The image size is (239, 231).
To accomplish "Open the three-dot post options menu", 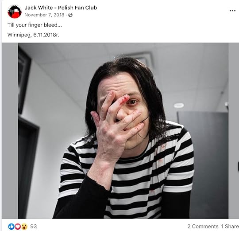I will pyautogui.click(x=232, y=11).
